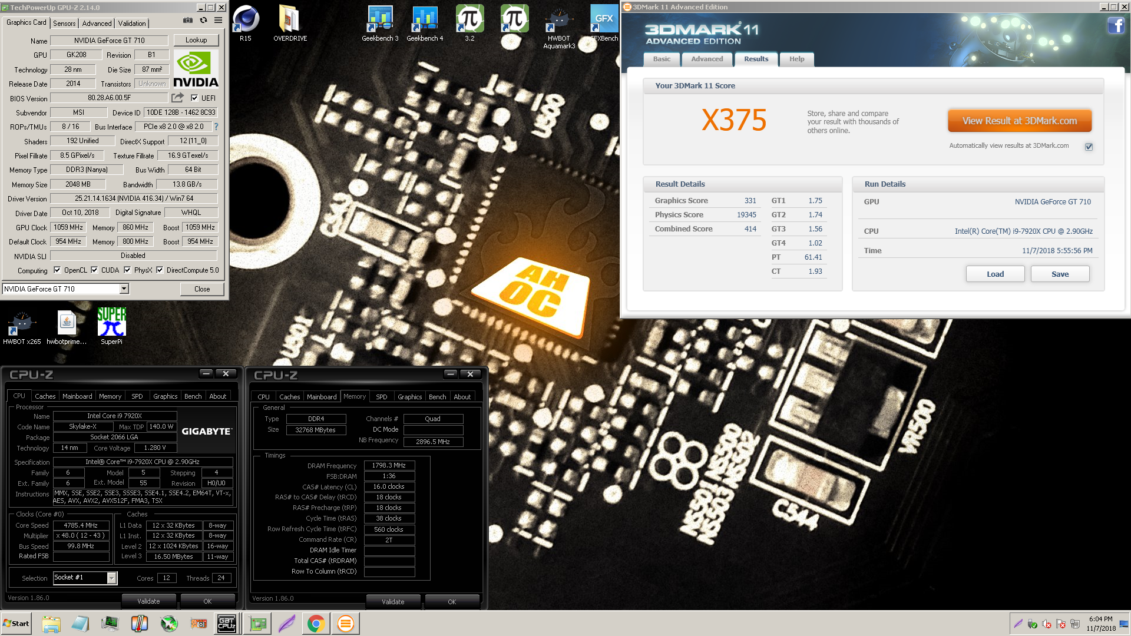The width and height of the screenshot is (1131, 636).
Task: Toggle the CUDA computing checkbox
Action: pos(94,270)
